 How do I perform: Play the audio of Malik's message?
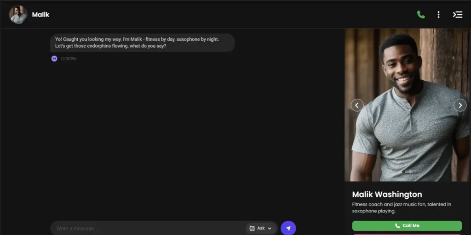[x=54, y=59]
